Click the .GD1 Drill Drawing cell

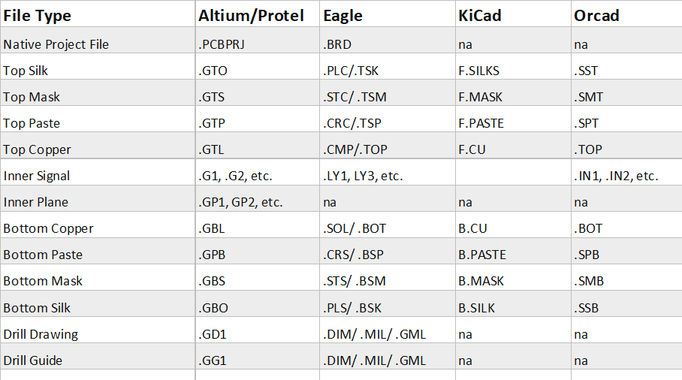213,334
